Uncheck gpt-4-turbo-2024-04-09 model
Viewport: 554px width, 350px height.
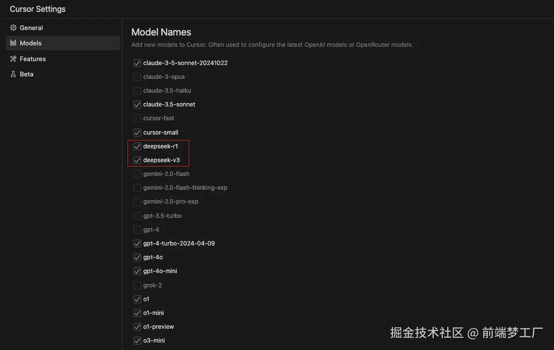tap(137, 244)
